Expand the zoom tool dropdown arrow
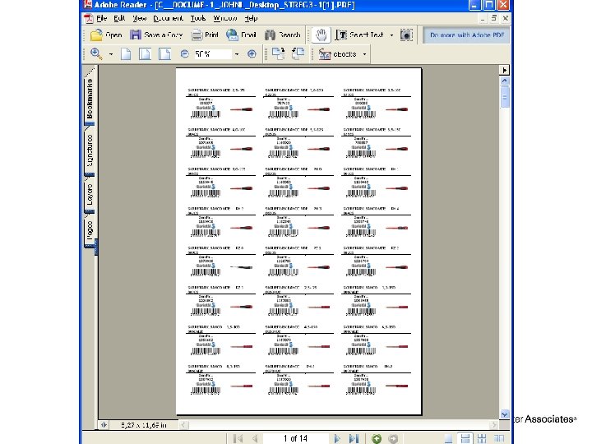This screenshot has width=592, height=444. tap(111, 54)
